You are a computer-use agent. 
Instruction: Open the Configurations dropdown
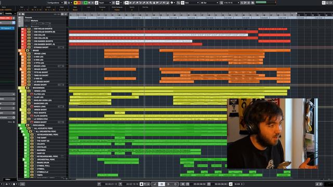pos(55,3)
